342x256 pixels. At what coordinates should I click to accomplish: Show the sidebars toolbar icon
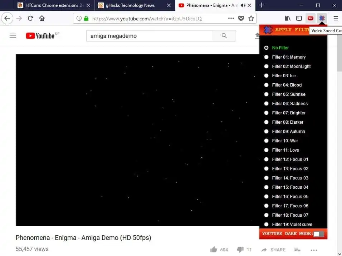click(299, 18)
